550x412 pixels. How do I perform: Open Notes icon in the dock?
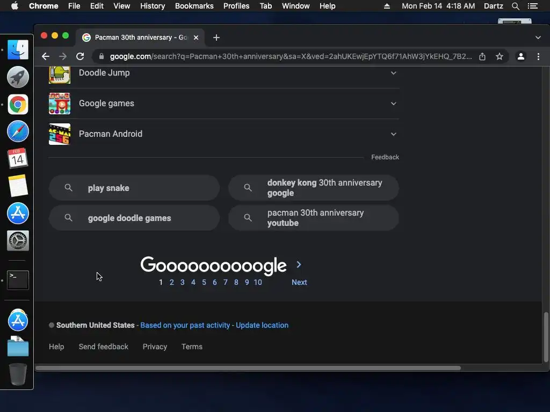18,186
